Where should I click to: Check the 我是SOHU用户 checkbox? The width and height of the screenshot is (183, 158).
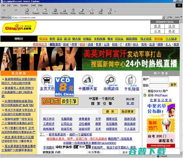point(145,91)
